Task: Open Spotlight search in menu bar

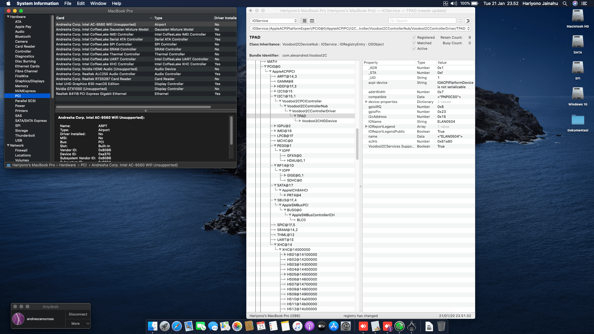Action: tap(565, 3)
